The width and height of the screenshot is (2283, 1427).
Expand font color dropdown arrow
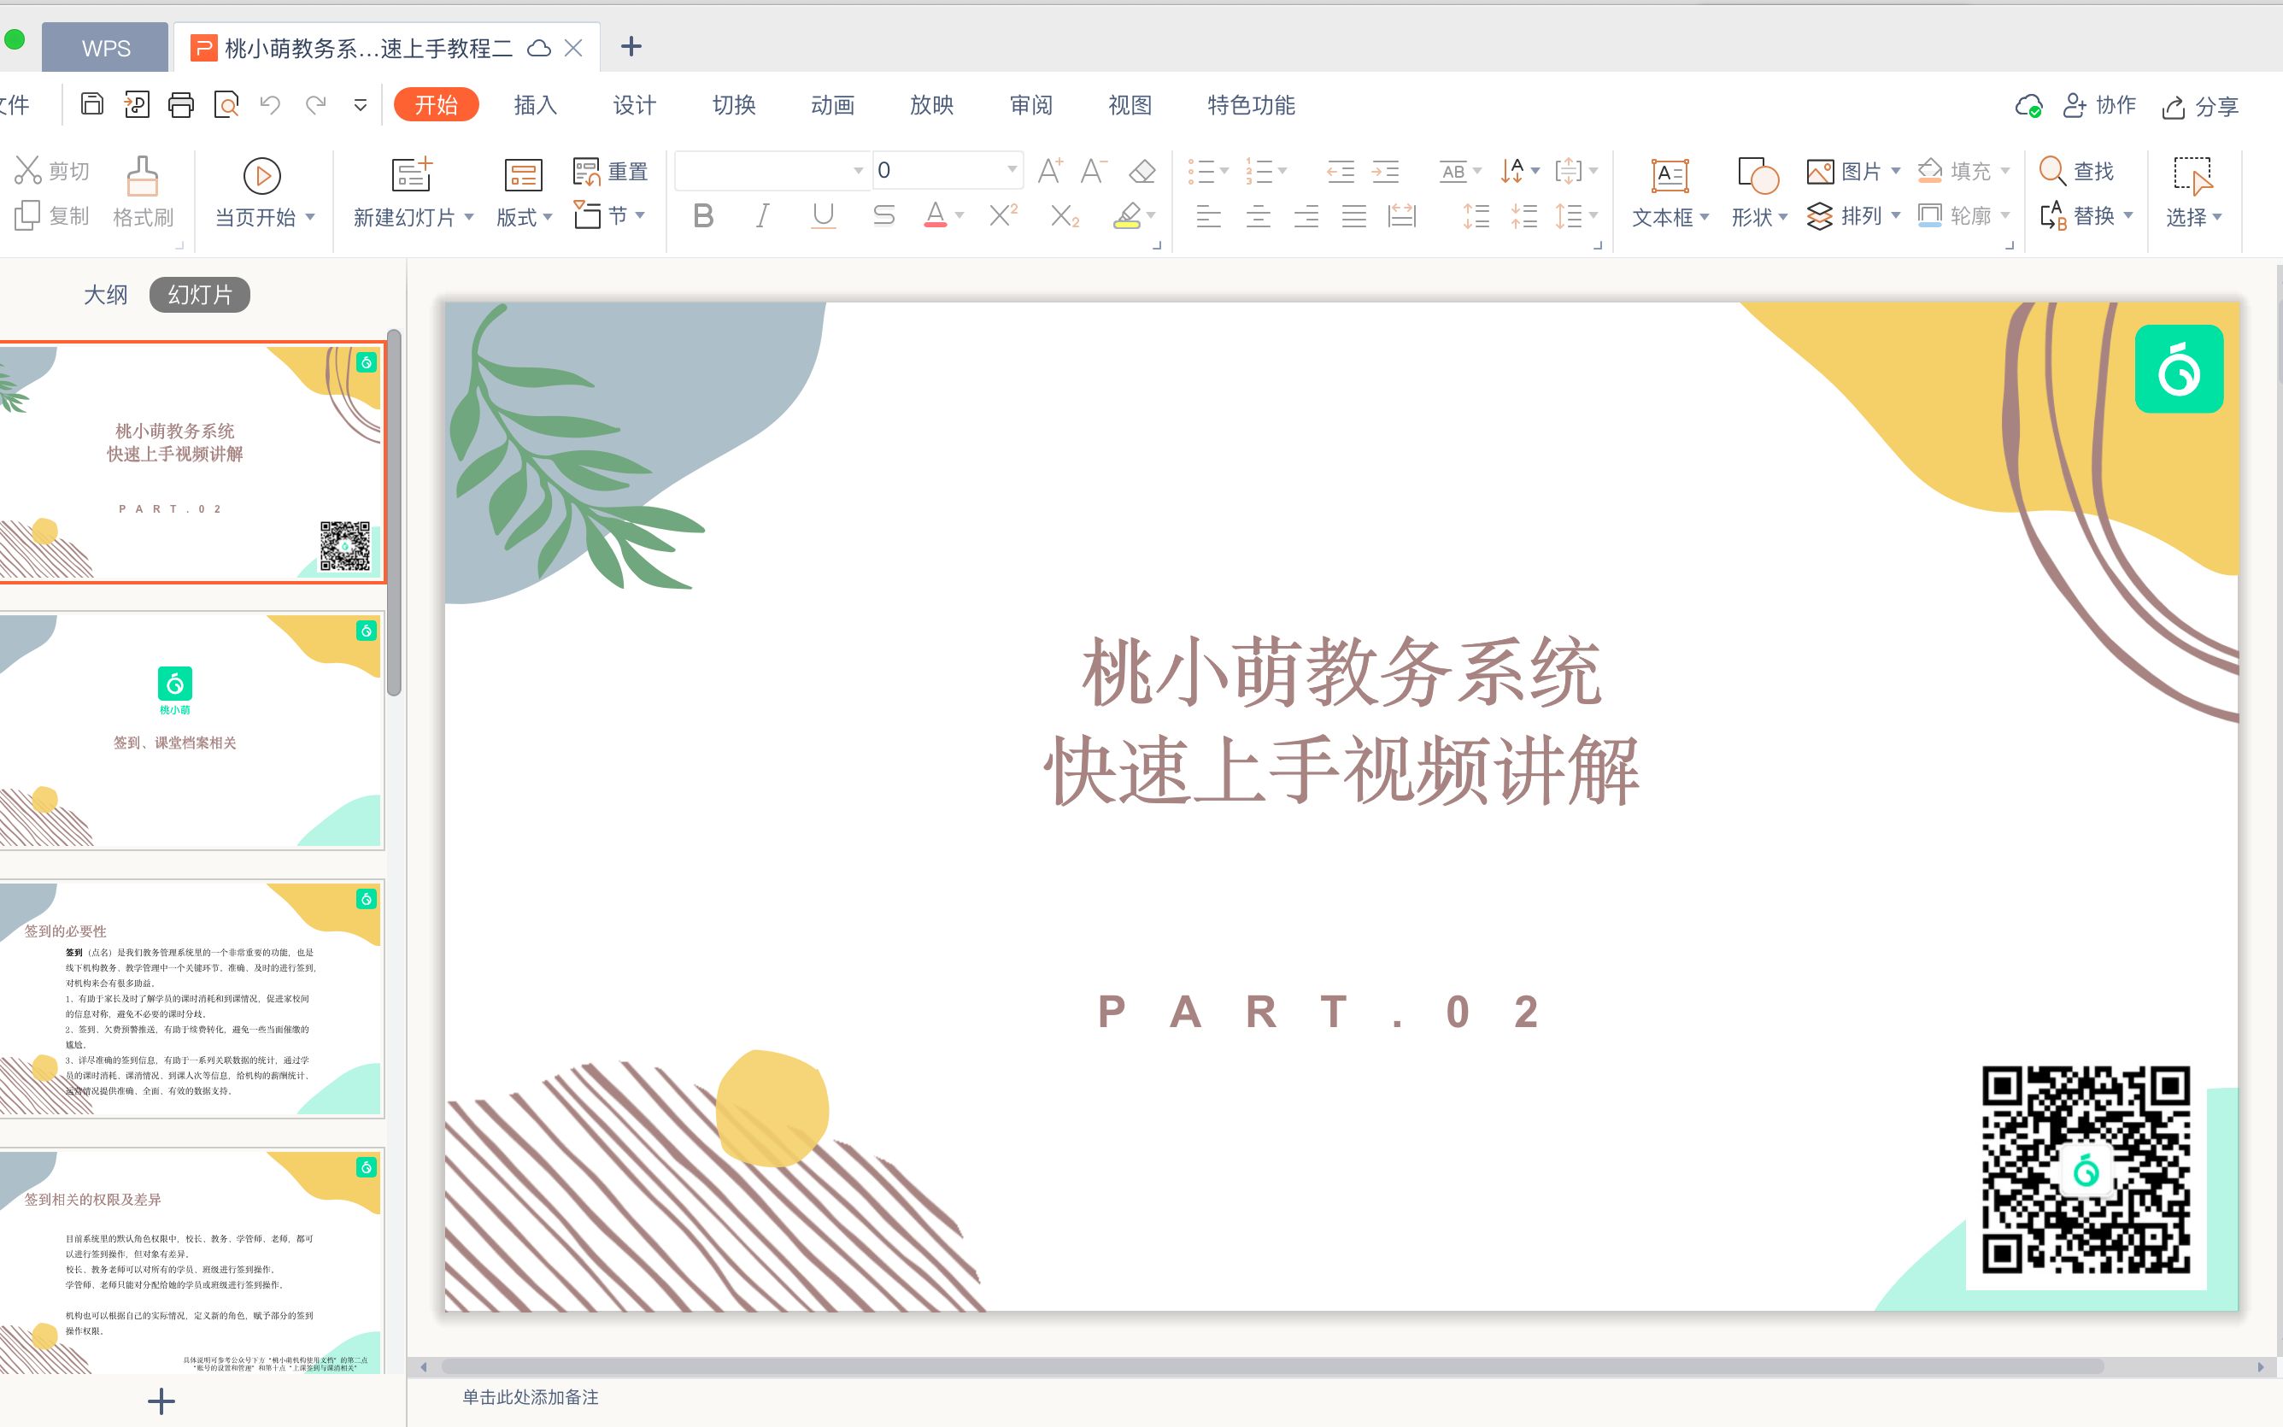(x=960, y=216)
